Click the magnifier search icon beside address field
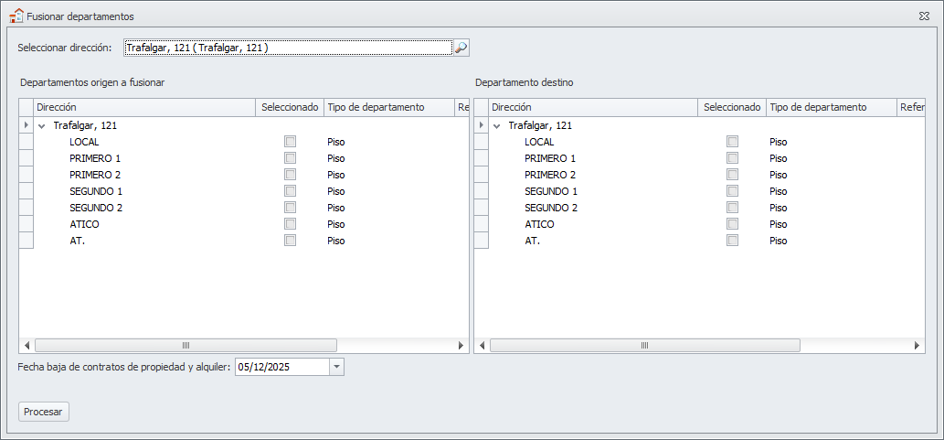 pyautogui.click(x=461, y=48)
